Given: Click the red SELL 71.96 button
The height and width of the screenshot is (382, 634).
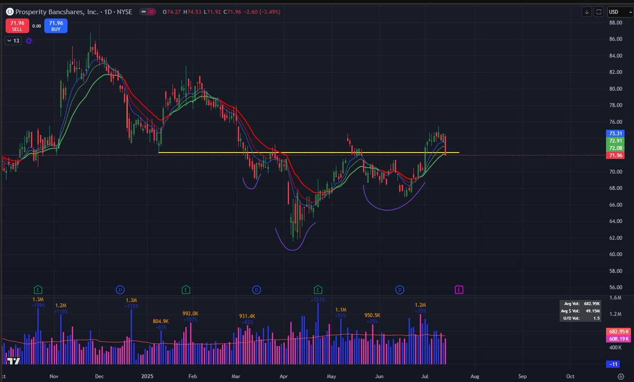Looking at the screenshot, I should pos(17,26).
